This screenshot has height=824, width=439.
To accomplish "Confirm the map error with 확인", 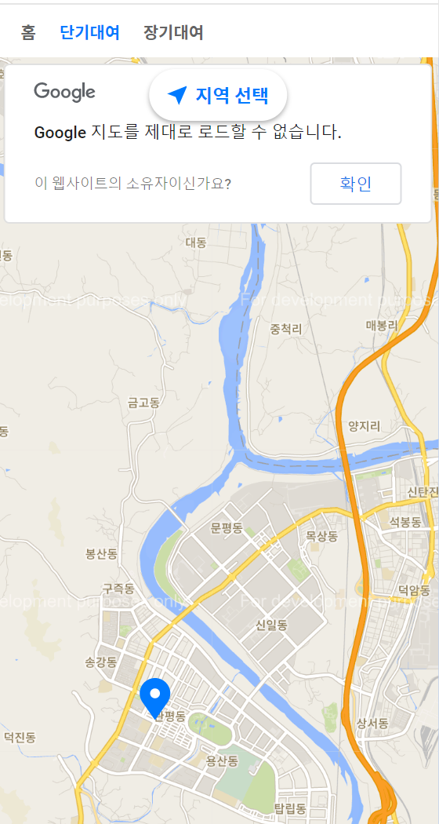I will click(x=355, y=184).
